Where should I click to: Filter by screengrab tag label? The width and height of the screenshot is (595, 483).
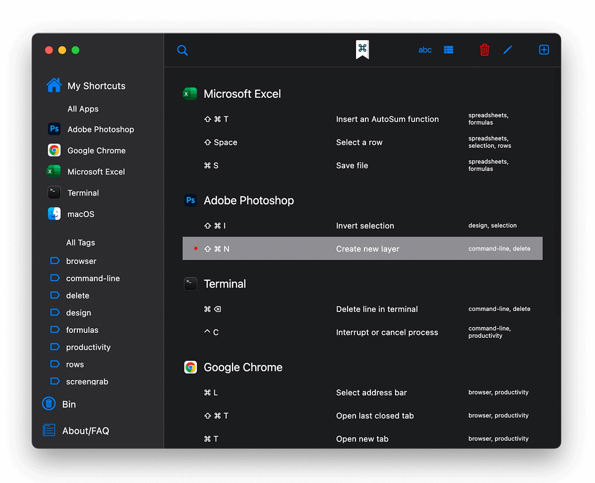(87, 381)
